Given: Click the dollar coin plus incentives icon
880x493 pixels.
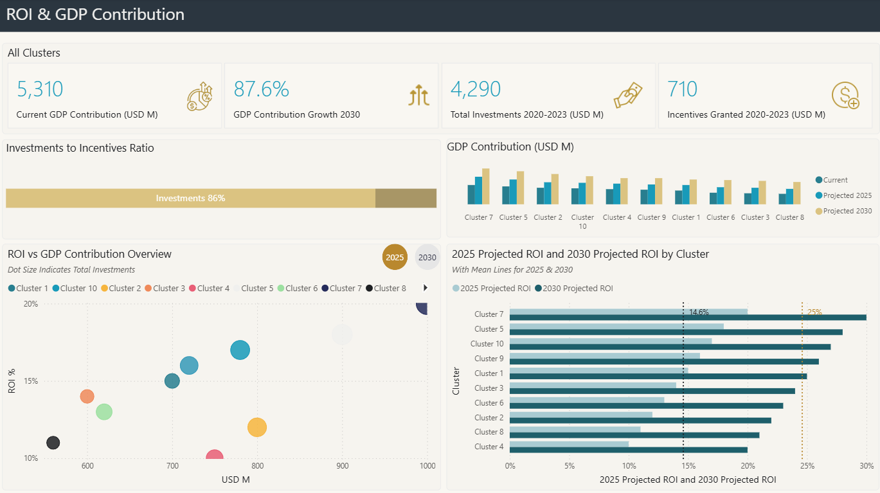Looking at the screenshot, I should tap(845, 95).
